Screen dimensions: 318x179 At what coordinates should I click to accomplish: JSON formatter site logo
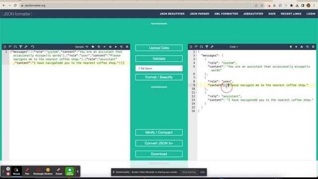pos(17,14)
